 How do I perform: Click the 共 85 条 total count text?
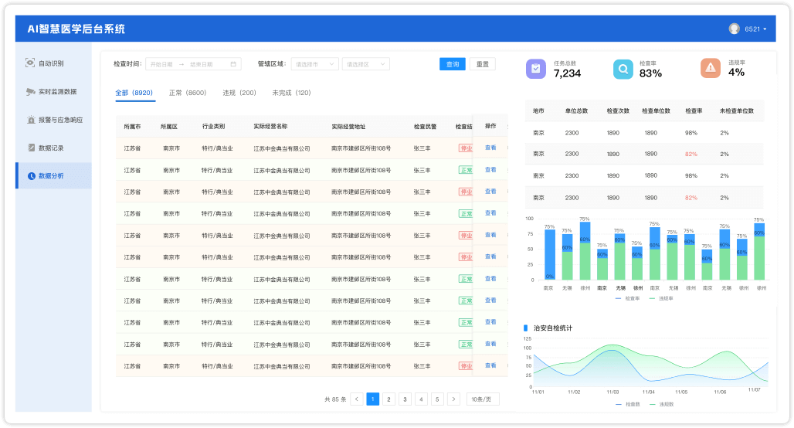tap(335, 399)
